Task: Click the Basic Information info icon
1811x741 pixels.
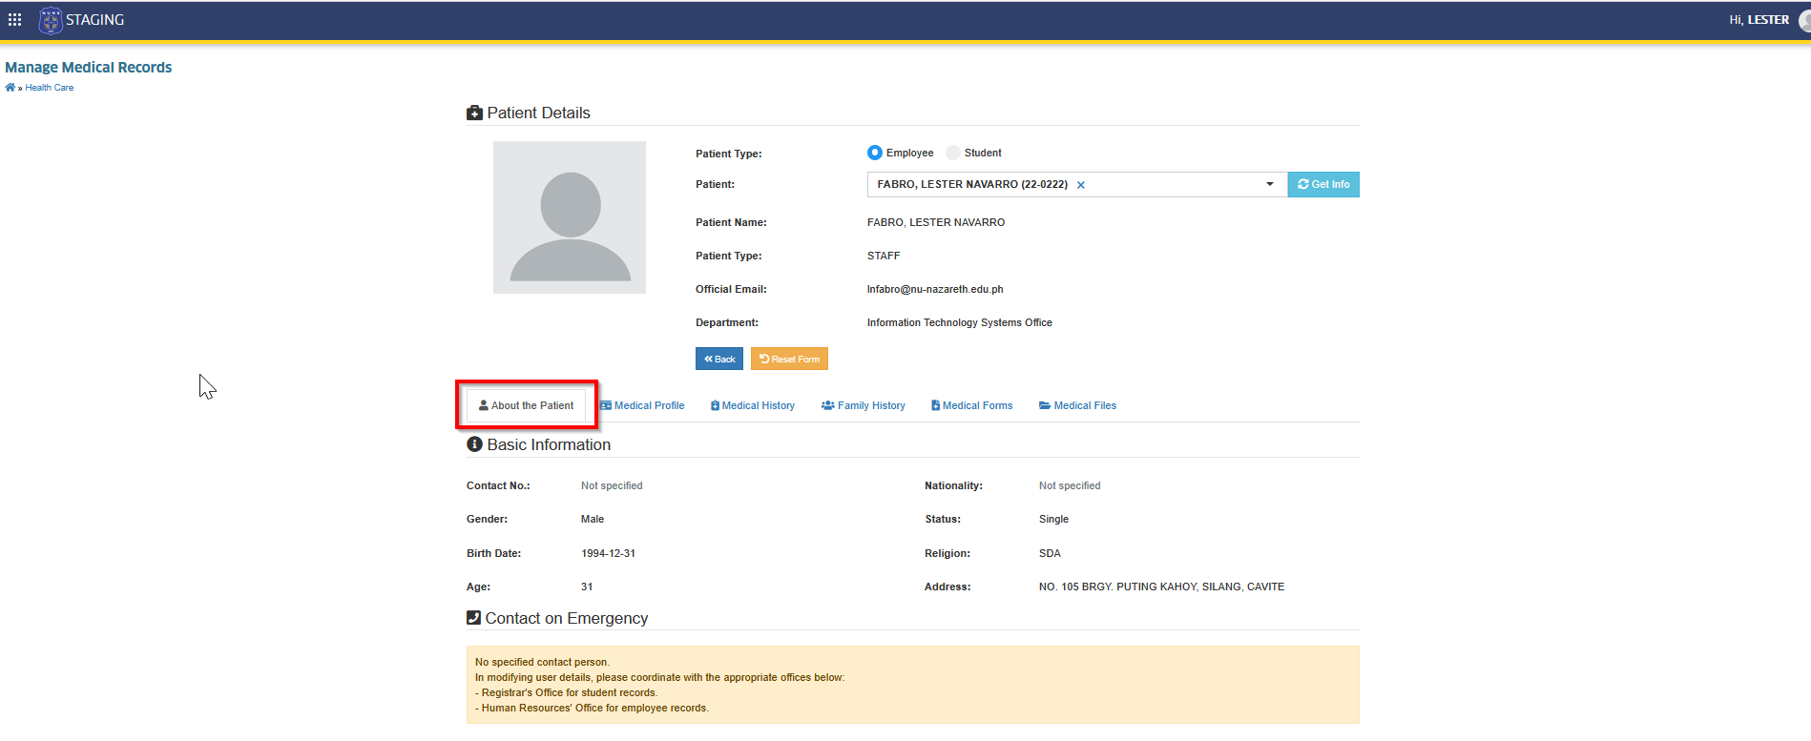Action: coord(474,444)
